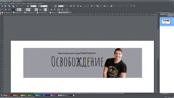Viewport: 174px width, 98px height.
Task: Toggle the lock aspect ratio button
Action: point(41,10)
